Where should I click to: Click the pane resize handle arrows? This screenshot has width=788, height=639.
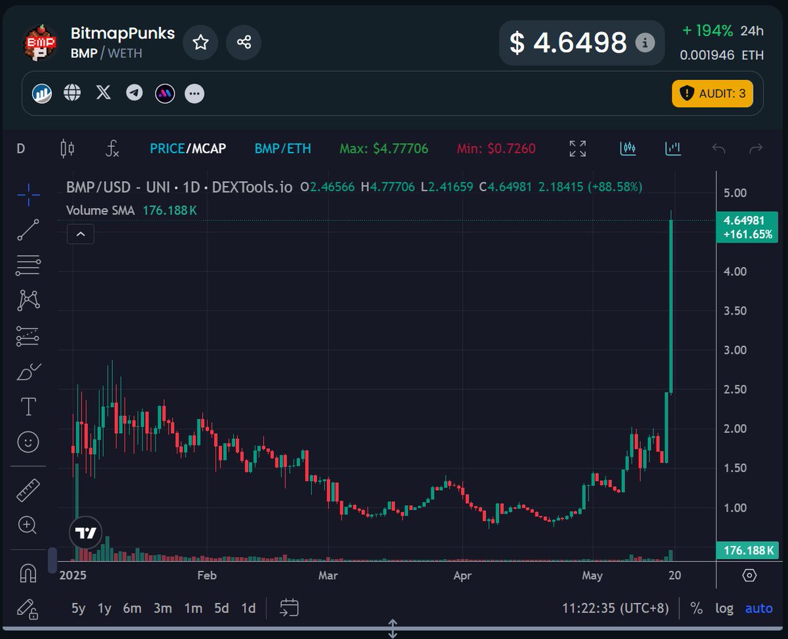point(393,629)
